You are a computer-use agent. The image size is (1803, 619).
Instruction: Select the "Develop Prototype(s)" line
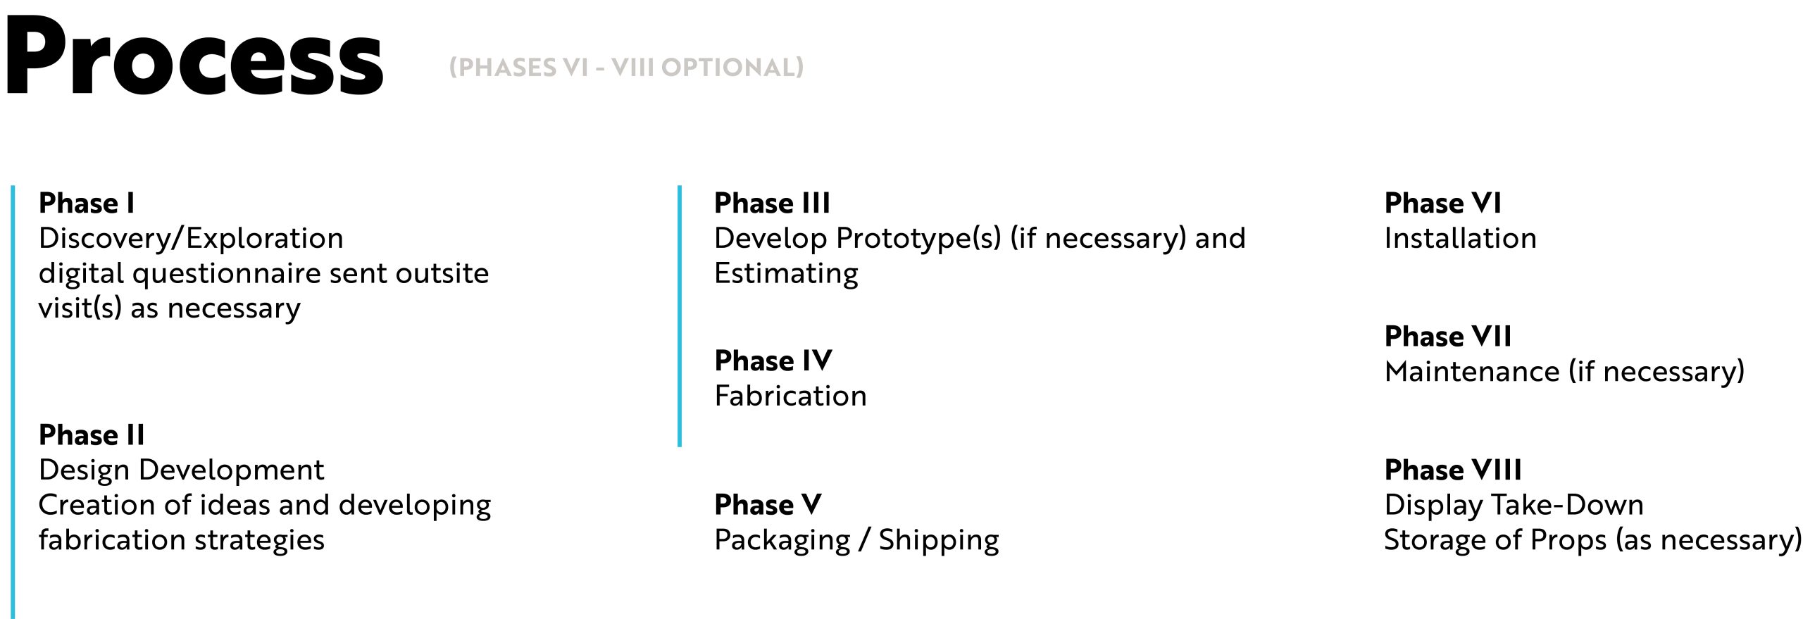pos(979,239)
